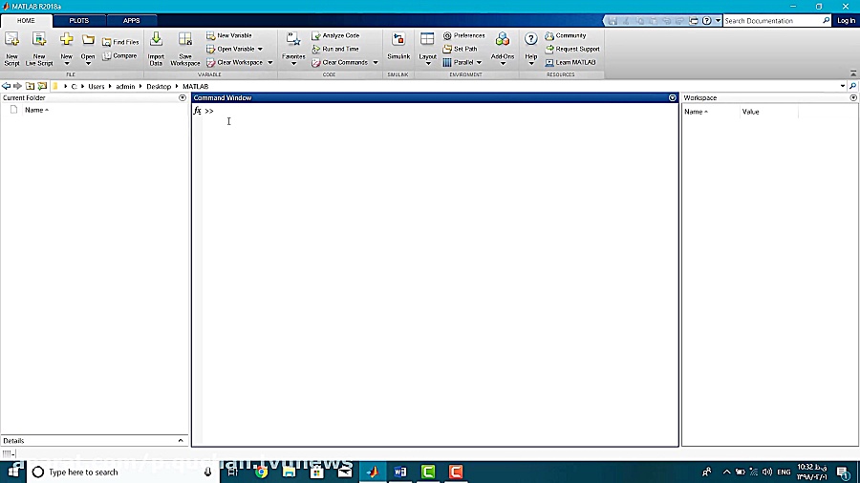Click the documentation search magnifier icon

click(x=826, y=21)
